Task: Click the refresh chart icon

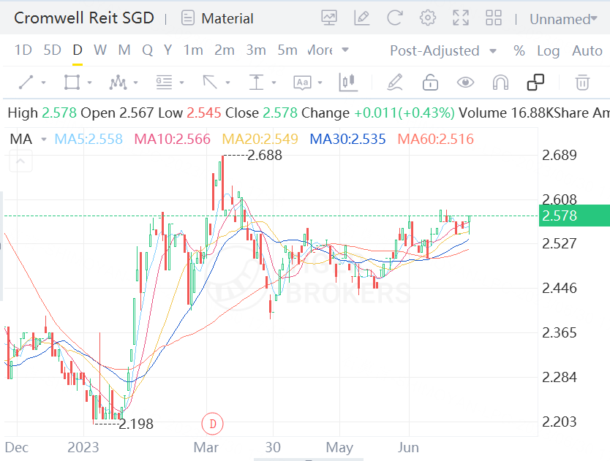Action: click(x=395, y=18)
